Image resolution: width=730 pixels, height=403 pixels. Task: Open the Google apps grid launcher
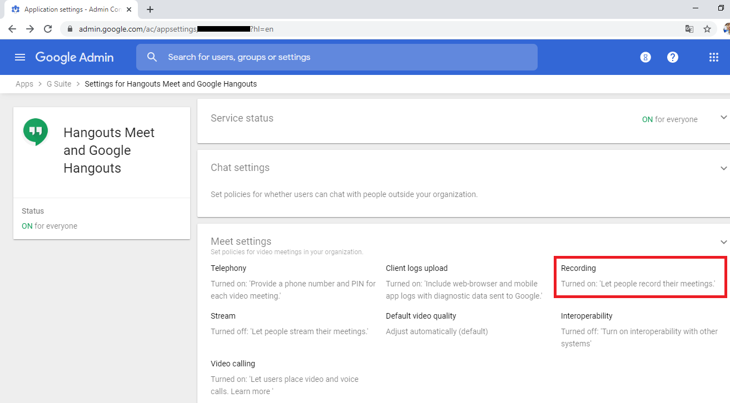coord(714,57)
